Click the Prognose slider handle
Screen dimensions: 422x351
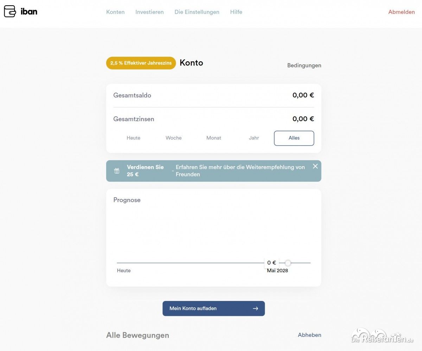tap(288, 263)
